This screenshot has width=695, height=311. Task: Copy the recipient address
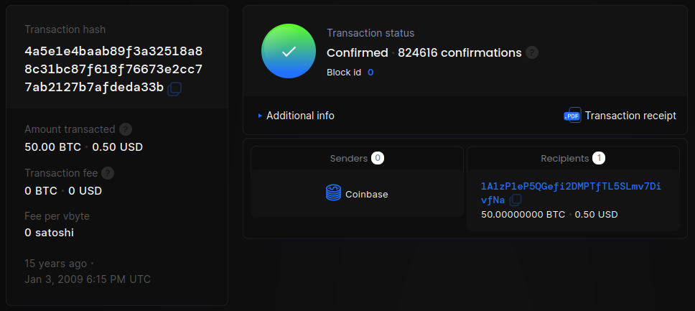(516, 200)
